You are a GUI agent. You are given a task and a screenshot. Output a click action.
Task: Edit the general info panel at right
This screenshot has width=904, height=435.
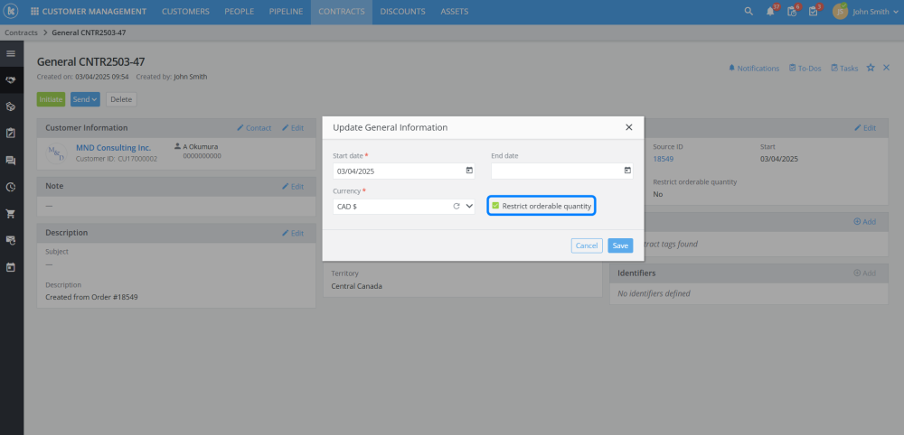865,128
